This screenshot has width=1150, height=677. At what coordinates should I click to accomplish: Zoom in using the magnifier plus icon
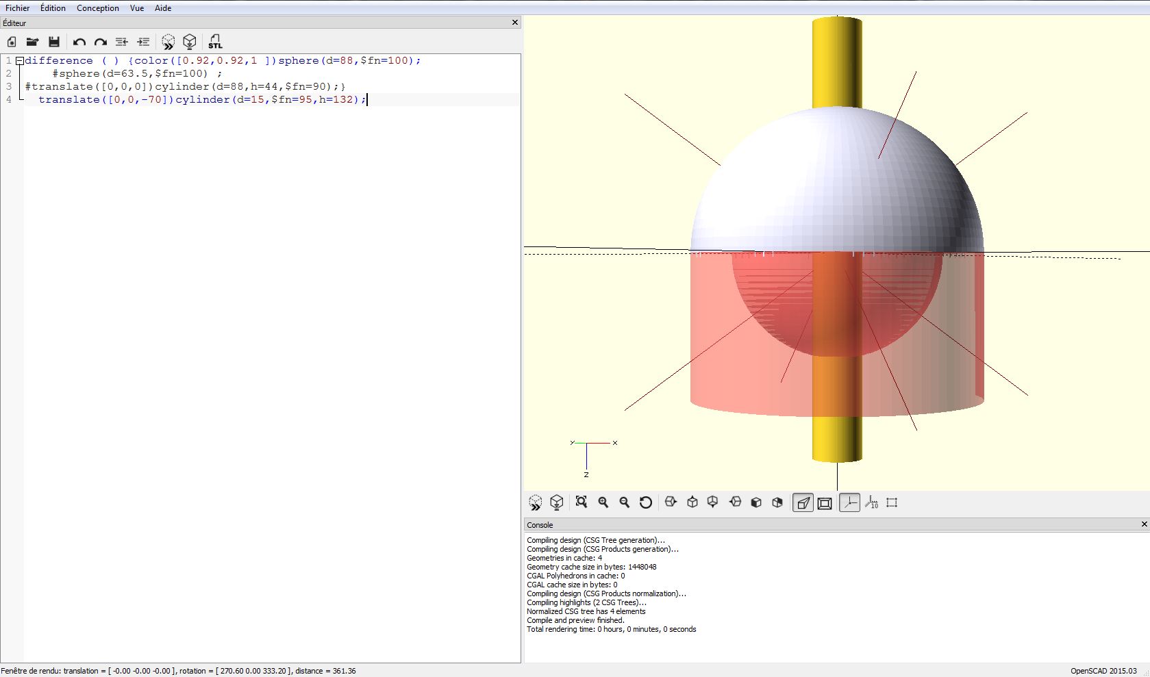click(x=603, y=502)
